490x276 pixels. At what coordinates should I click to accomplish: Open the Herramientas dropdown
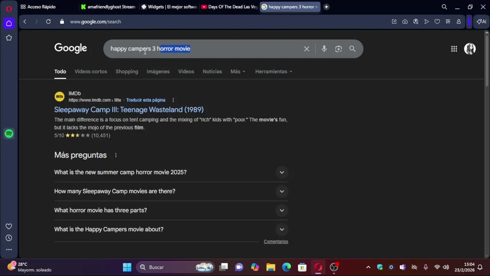[273, 72]
